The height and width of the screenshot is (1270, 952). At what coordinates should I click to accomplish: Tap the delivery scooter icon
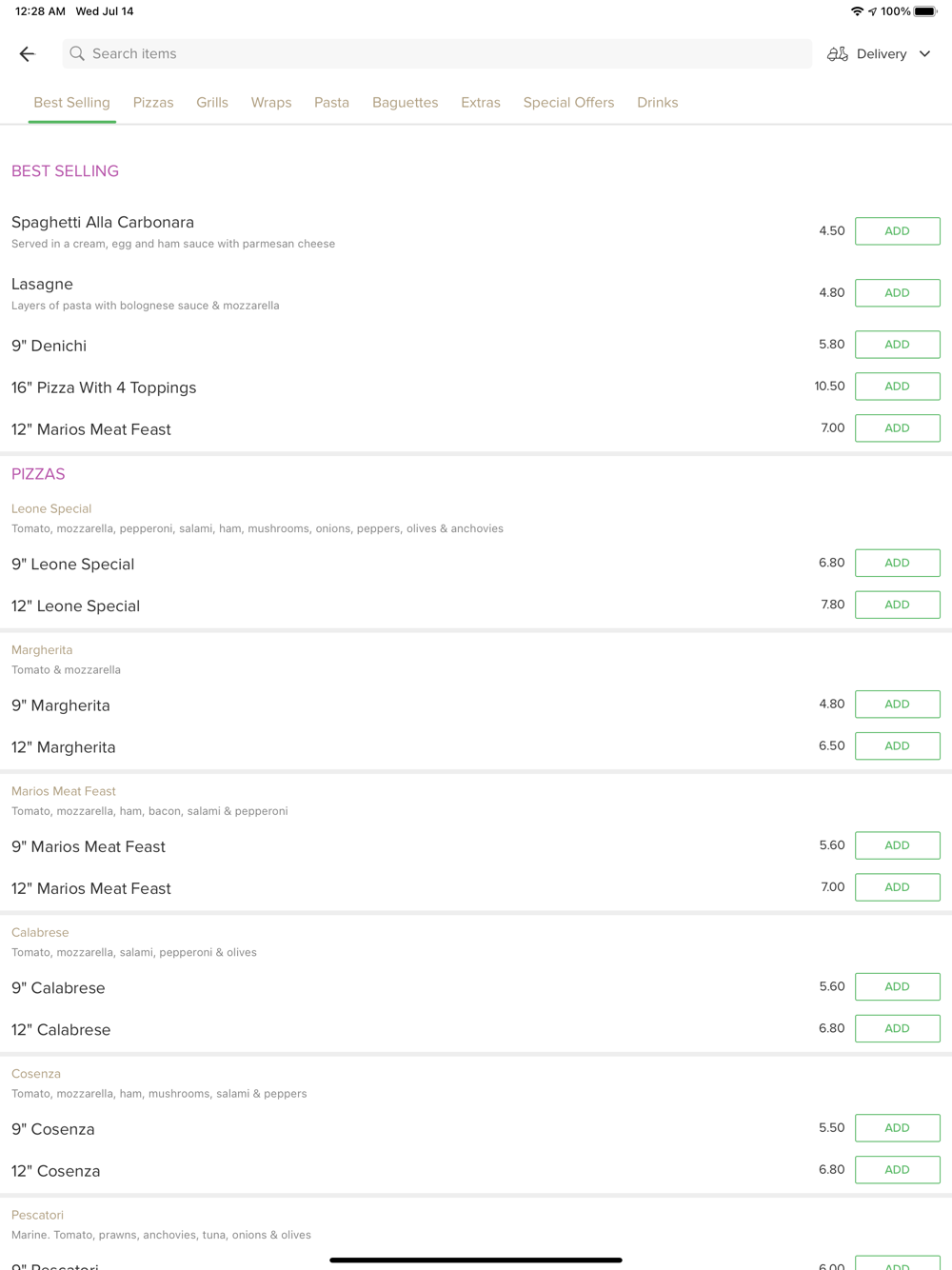pyautogui.click(x=837, y=54)
